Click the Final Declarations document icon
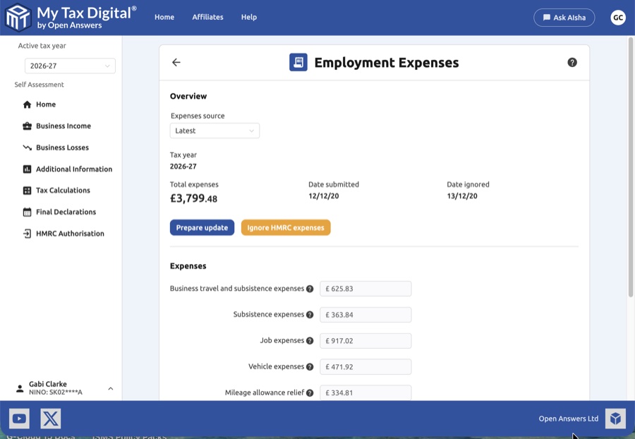 point(25,212)
